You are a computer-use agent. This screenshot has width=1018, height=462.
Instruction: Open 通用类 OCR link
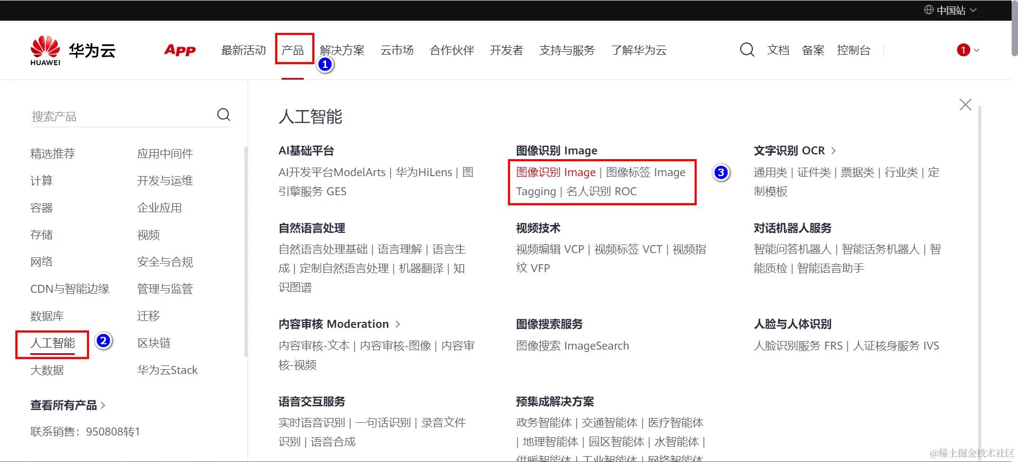770,172
